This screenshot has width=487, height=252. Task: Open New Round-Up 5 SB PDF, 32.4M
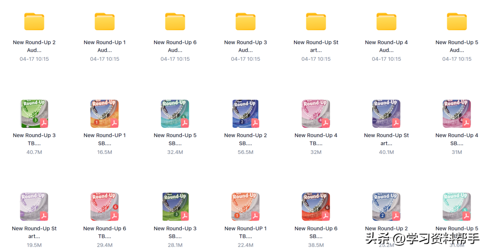coord(175,114)
